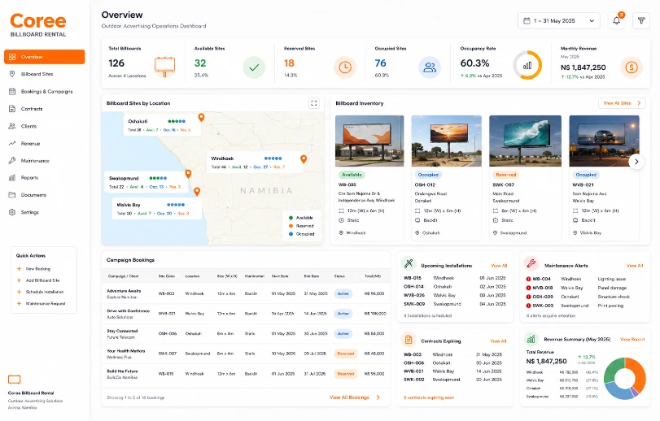Screen dimensions: 660x421
Task: Click View All in Maintenance Alerts
Action: [635, 266]
